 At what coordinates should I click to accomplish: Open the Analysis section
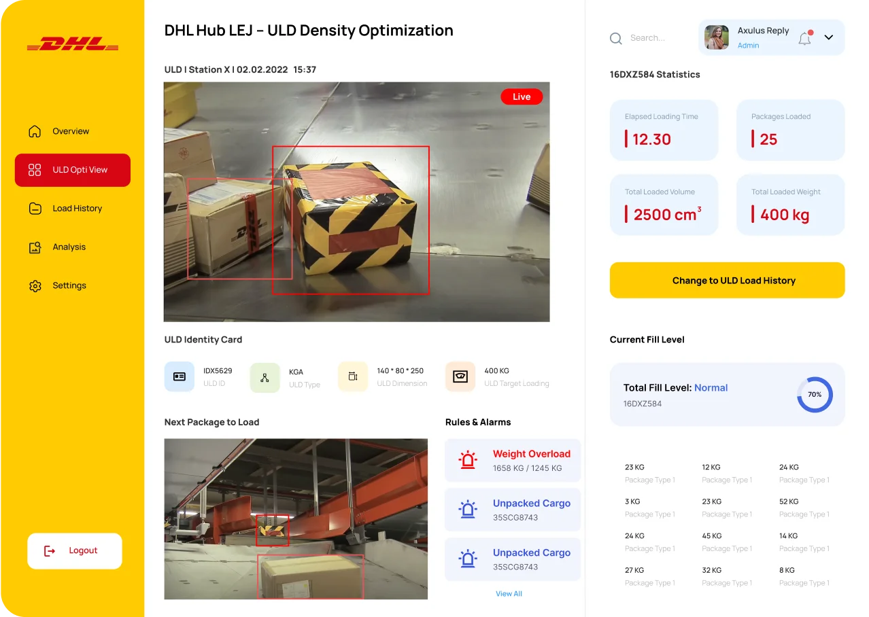pyautogui.click(x=69, y=247)
